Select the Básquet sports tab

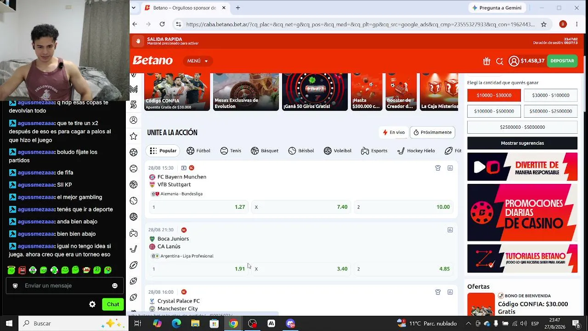pos(265,151)
